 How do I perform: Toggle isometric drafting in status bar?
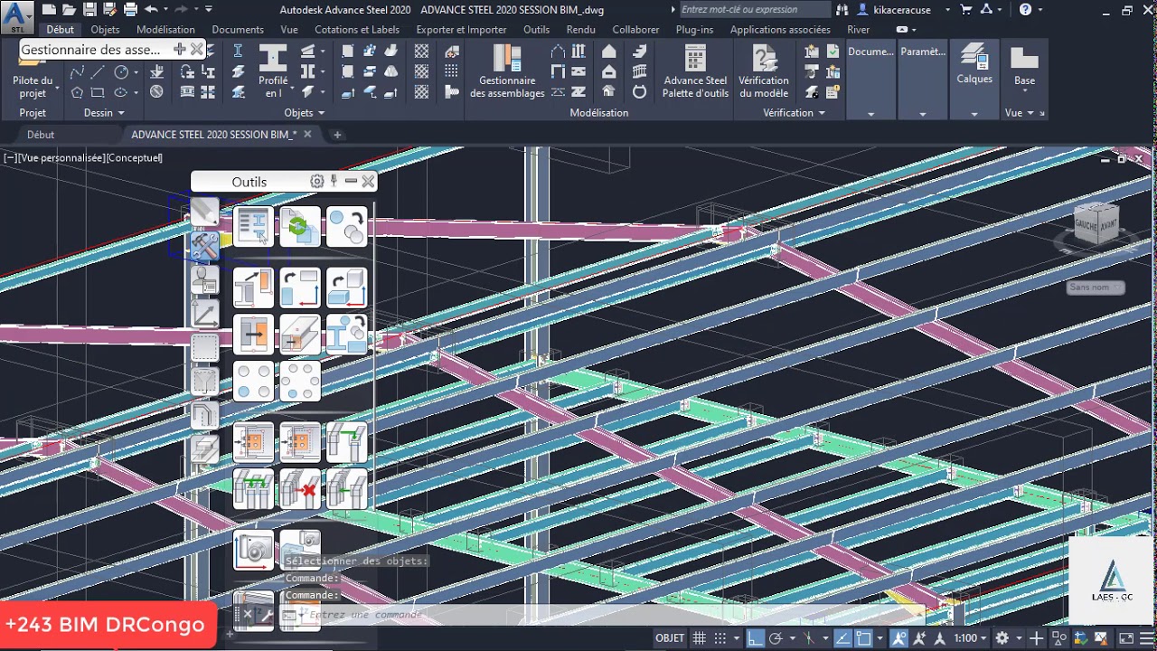810,638
